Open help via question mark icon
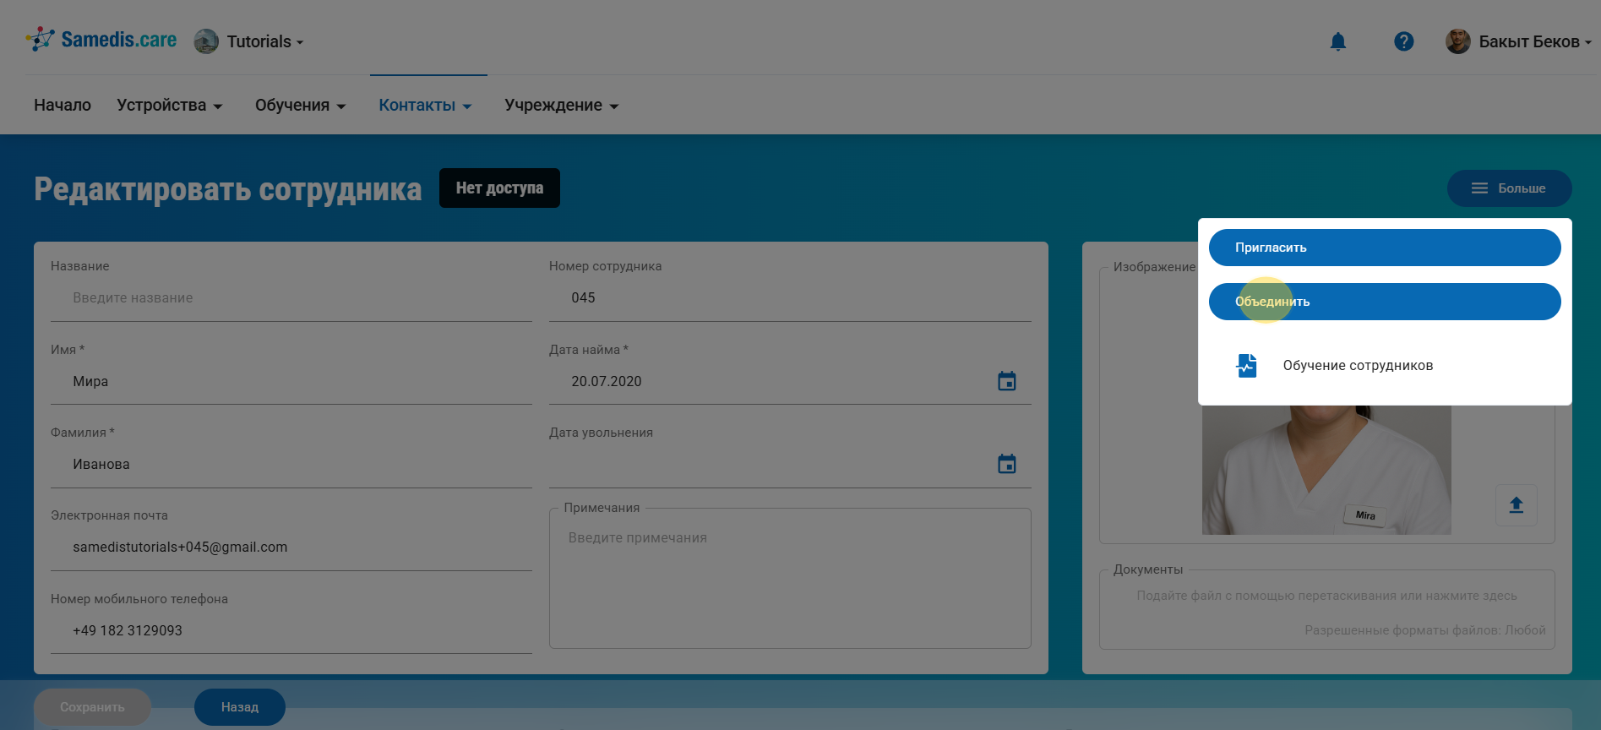Viewport: 1601px width, 730px height. [x=1403, y=41]
